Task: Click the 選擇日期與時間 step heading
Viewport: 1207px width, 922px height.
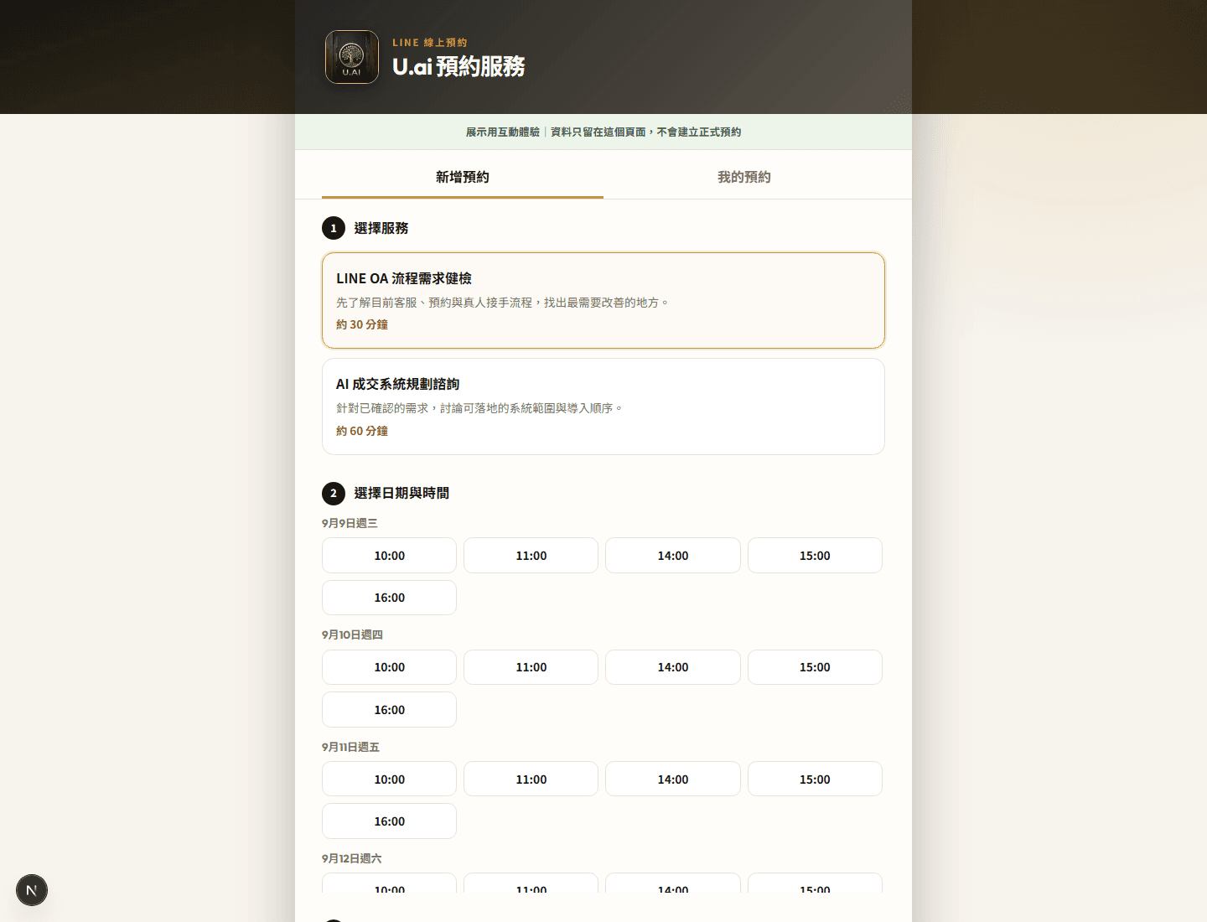Action: [x=401, y=493]
